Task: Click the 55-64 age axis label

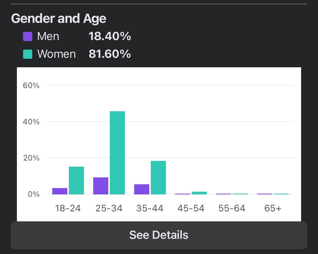Action: [232, 208]
